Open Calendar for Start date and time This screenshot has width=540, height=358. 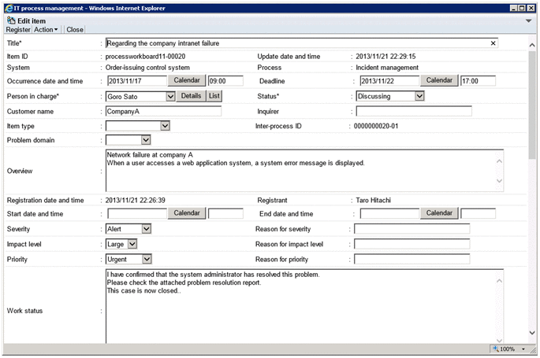[187, 213]
